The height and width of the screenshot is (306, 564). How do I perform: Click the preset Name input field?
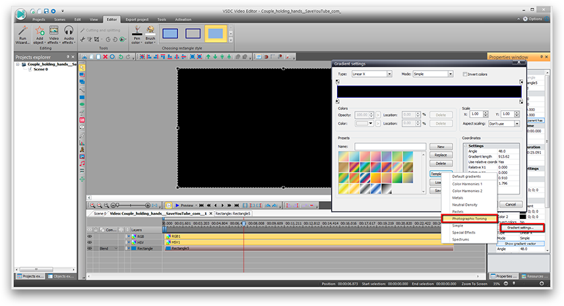[390, 146]
